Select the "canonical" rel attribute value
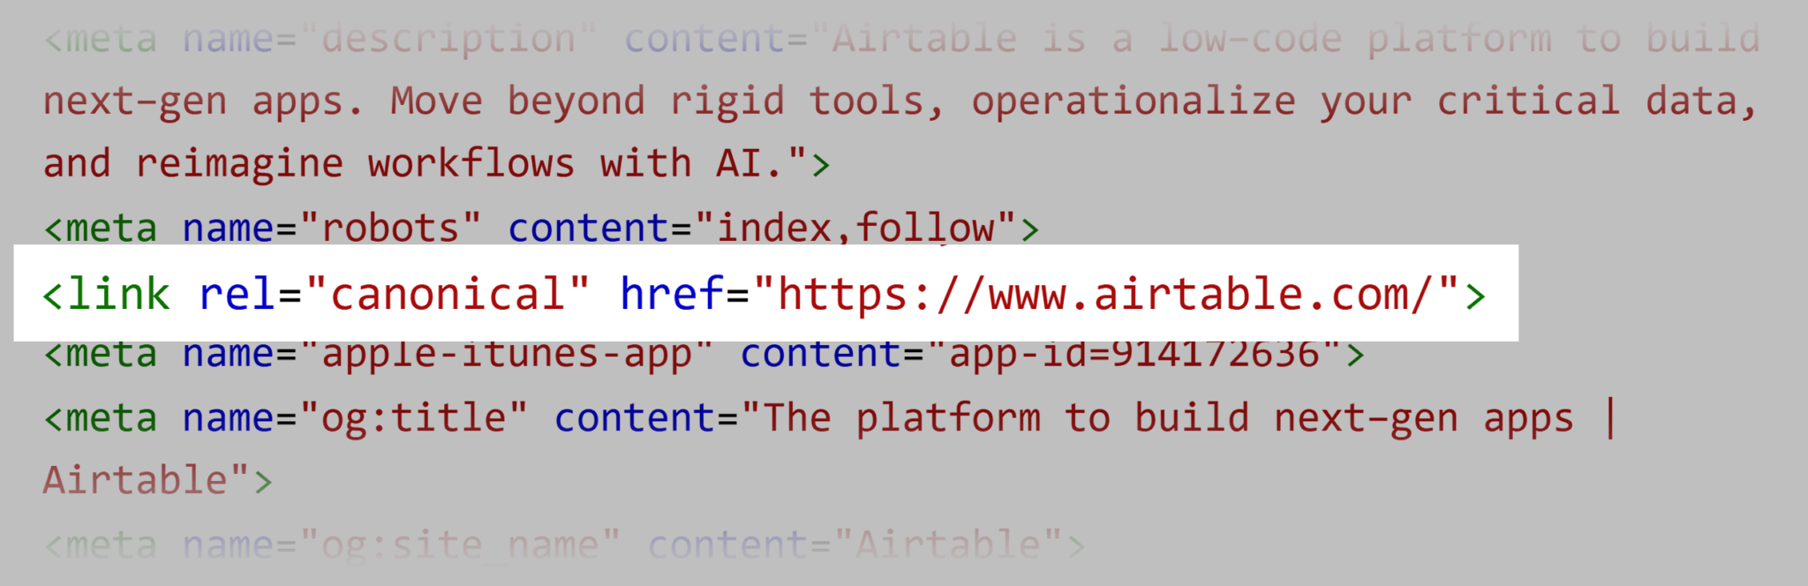The height and width of the screenshot is (586, 1808). coord(447,295)
